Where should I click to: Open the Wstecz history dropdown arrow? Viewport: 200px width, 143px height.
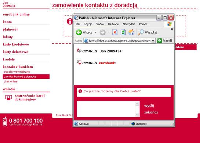point(95,32)
